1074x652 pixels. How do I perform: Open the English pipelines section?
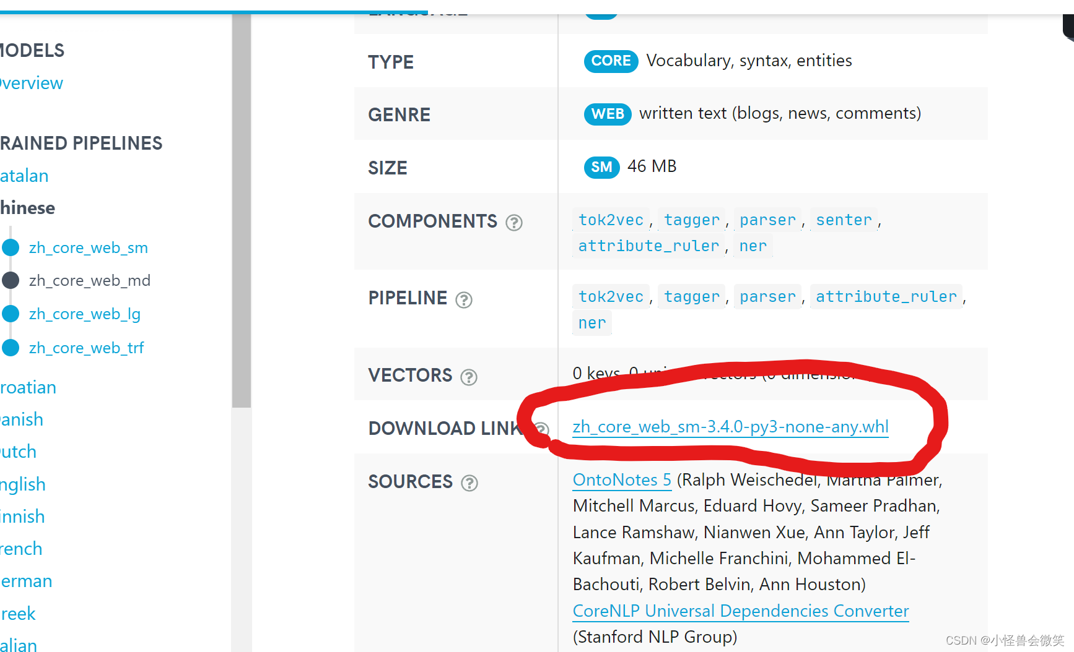tap(23, 484)
